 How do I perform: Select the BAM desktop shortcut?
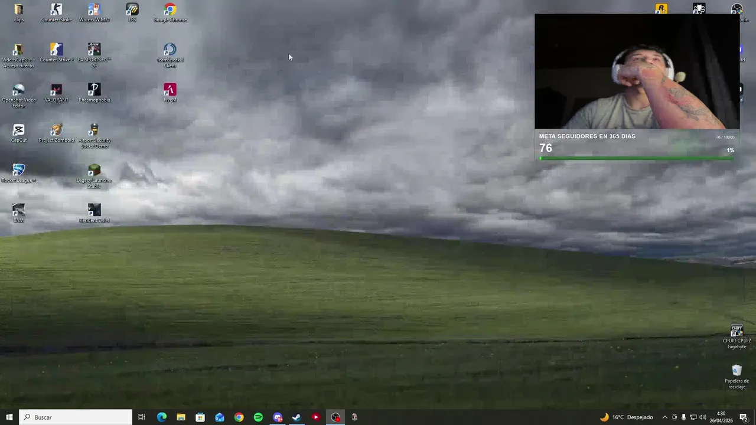(19, 214)
